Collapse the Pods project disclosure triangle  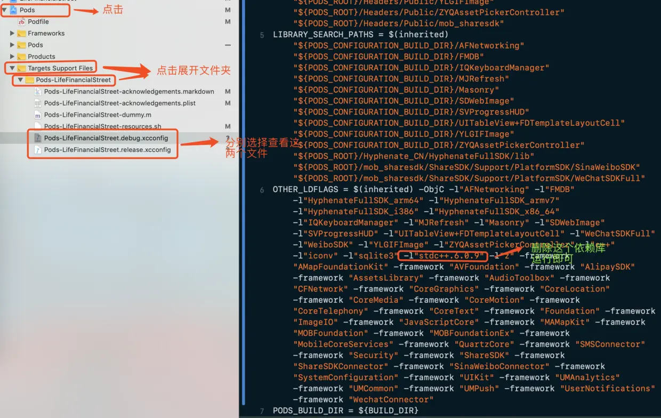tap(5, 10)
